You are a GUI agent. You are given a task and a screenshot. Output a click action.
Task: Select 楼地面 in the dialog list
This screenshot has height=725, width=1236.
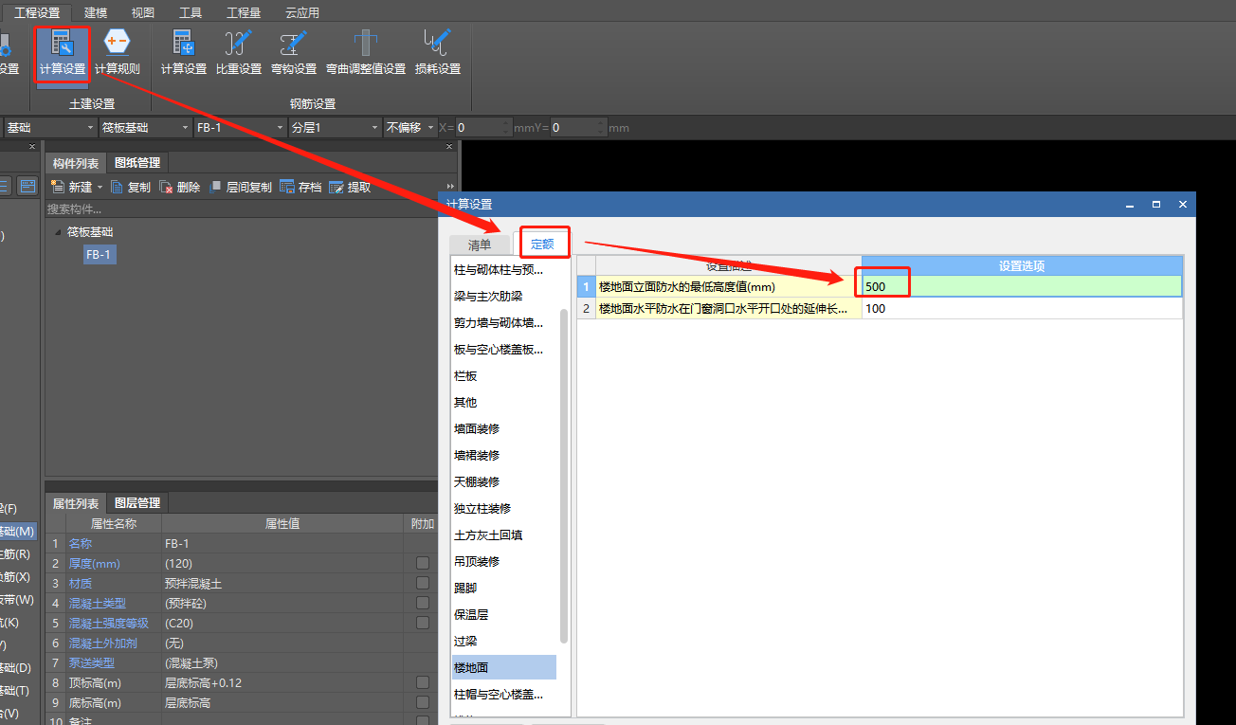[x=504, y=667]
